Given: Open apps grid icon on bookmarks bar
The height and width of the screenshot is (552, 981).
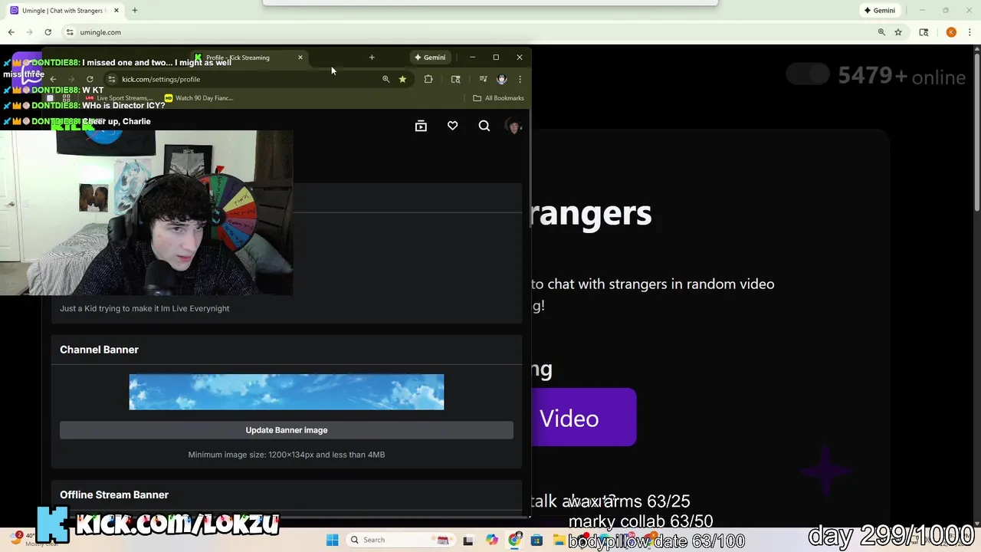Looking at the screenshot, I should [x=66, y=98].
